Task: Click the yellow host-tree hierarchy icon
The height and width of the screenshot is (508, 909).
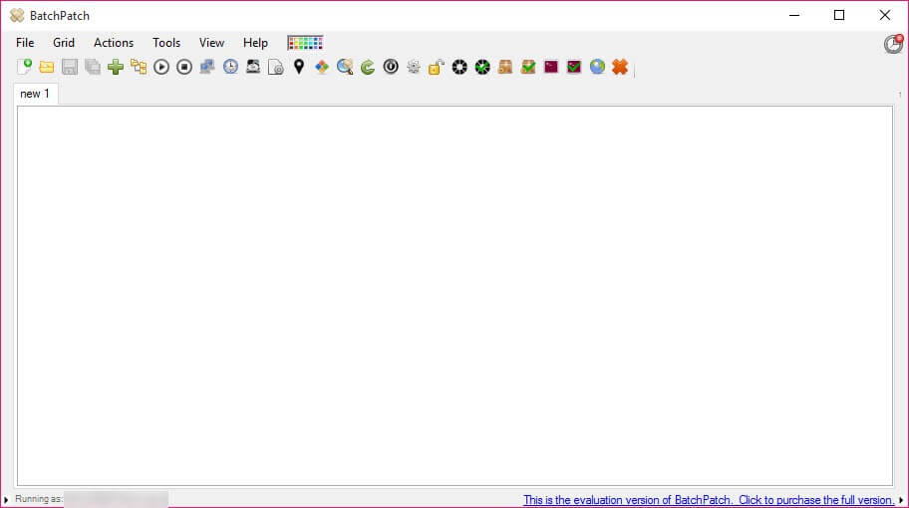Action: (x=139, y=67)
